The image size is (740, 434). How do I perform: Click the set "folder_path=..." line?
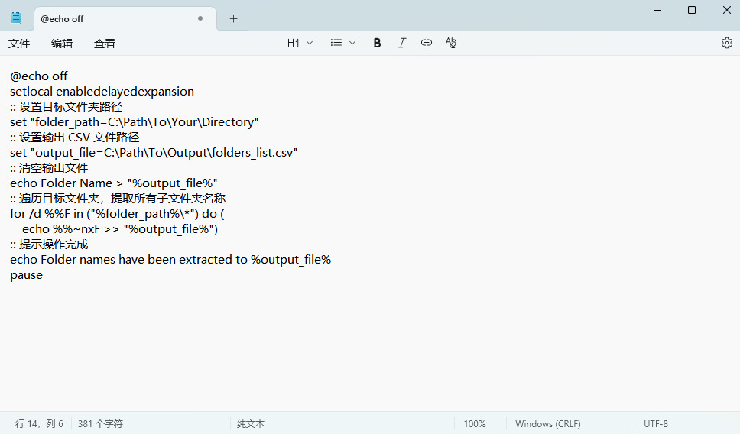click(x=135, y=122)
